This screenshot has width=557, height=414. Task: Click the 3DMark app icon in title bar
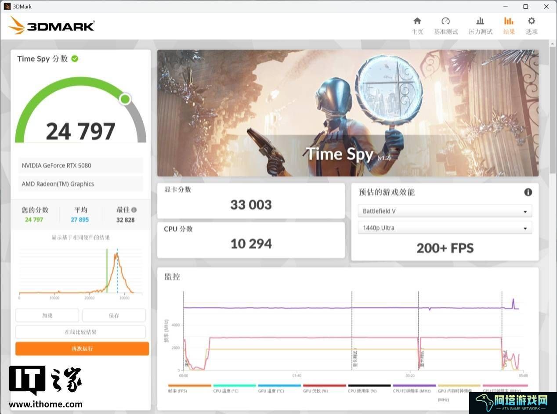click(x=7, y=7)
